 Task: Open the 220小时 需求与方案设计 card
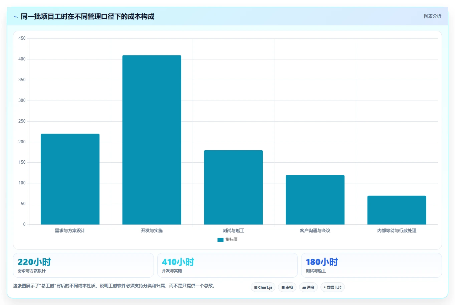coord(83,265)
